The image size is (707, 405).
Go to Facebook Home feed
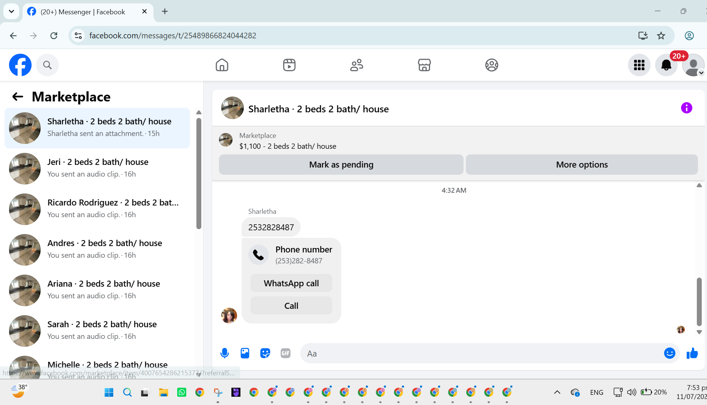(x=222, y=65)
